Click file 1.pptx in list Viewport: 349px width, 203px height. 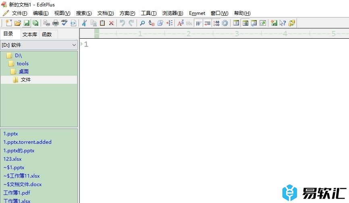(10, 134)
